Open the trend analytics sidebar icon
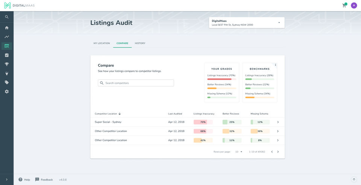The height and width of the screenshot is (185, 361). pyautogui.click(x=7, y=37)
